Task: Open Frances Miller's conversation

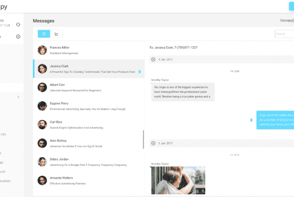Action: tap(89, 50)
